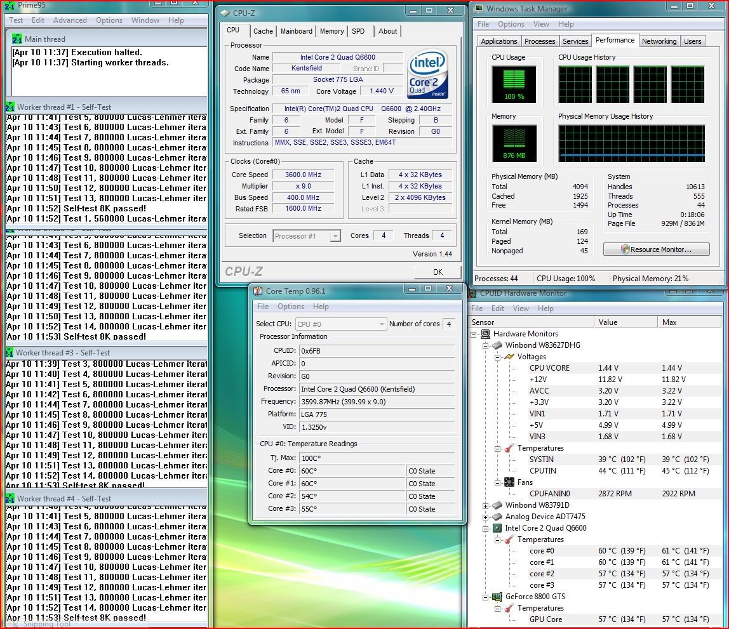
Task: Collapse the Winbond W83627DHG node
Action: click(x=485, y=346)
